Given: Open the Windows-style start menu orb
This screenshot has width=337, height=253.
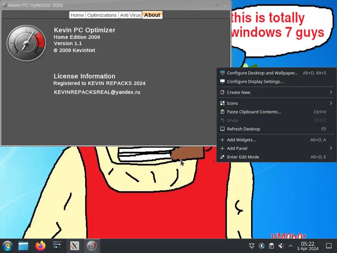Looking at the screenshot, I should [8, 246].
